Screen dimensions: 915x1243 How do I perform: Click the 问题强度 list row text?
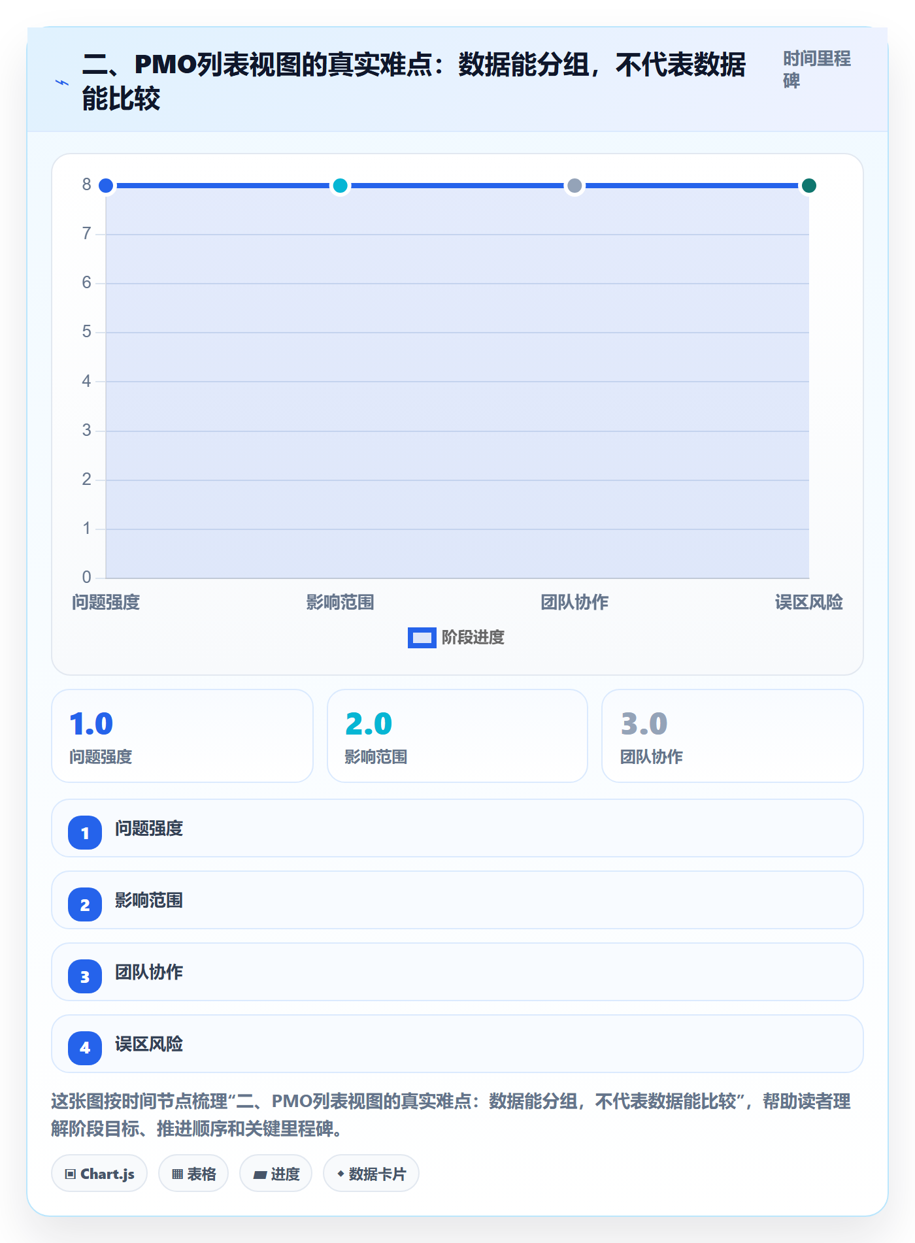pyautogui.click(x=149, y=829)
